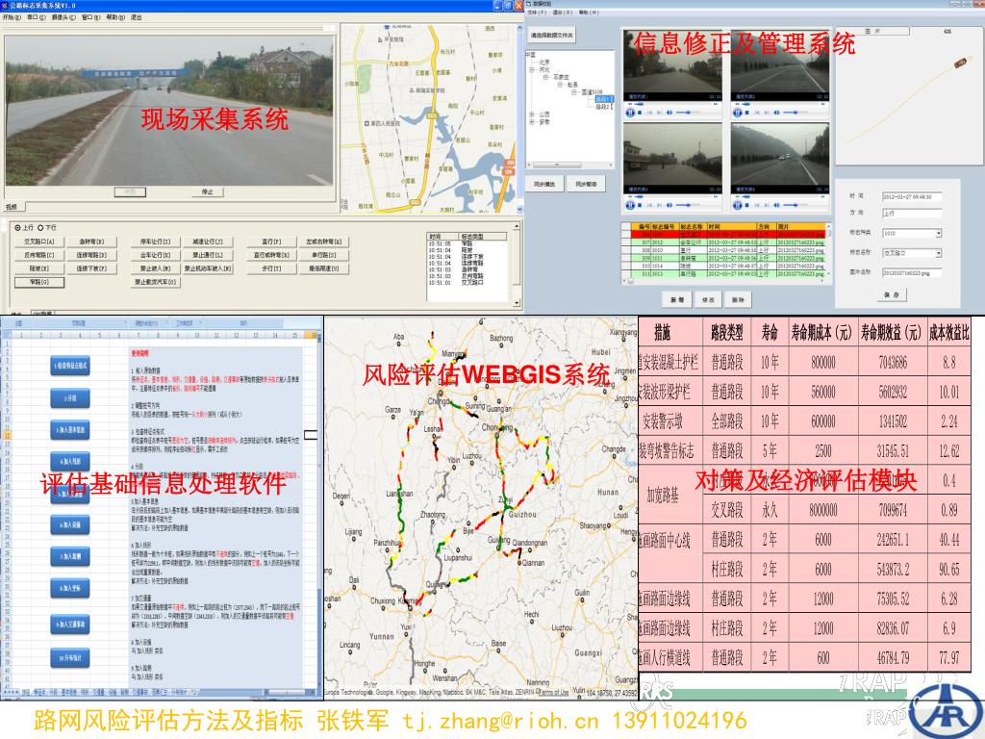Click the 修改 button below the table
Viewport: 985px width, 739px height.
708,300
